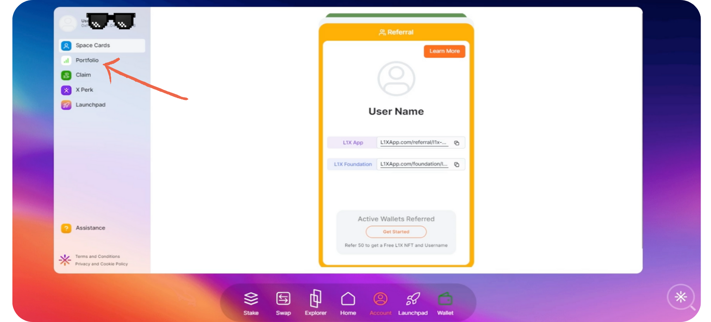Click the Get Started button
The image size is (711, 322).
tap(396, 232)
